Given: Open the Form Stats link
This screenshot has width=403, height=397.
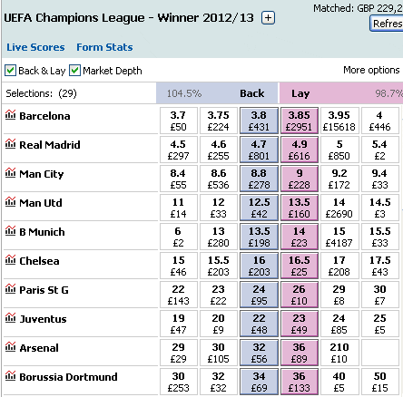Looking at the screenshot, I should click(104, 47).
